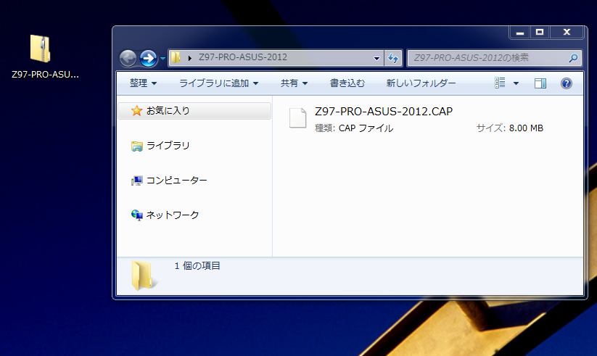Open the ライブラリに追加 menu
The width and height of the screenshot is (597, 356).
(x=218, y=83)
